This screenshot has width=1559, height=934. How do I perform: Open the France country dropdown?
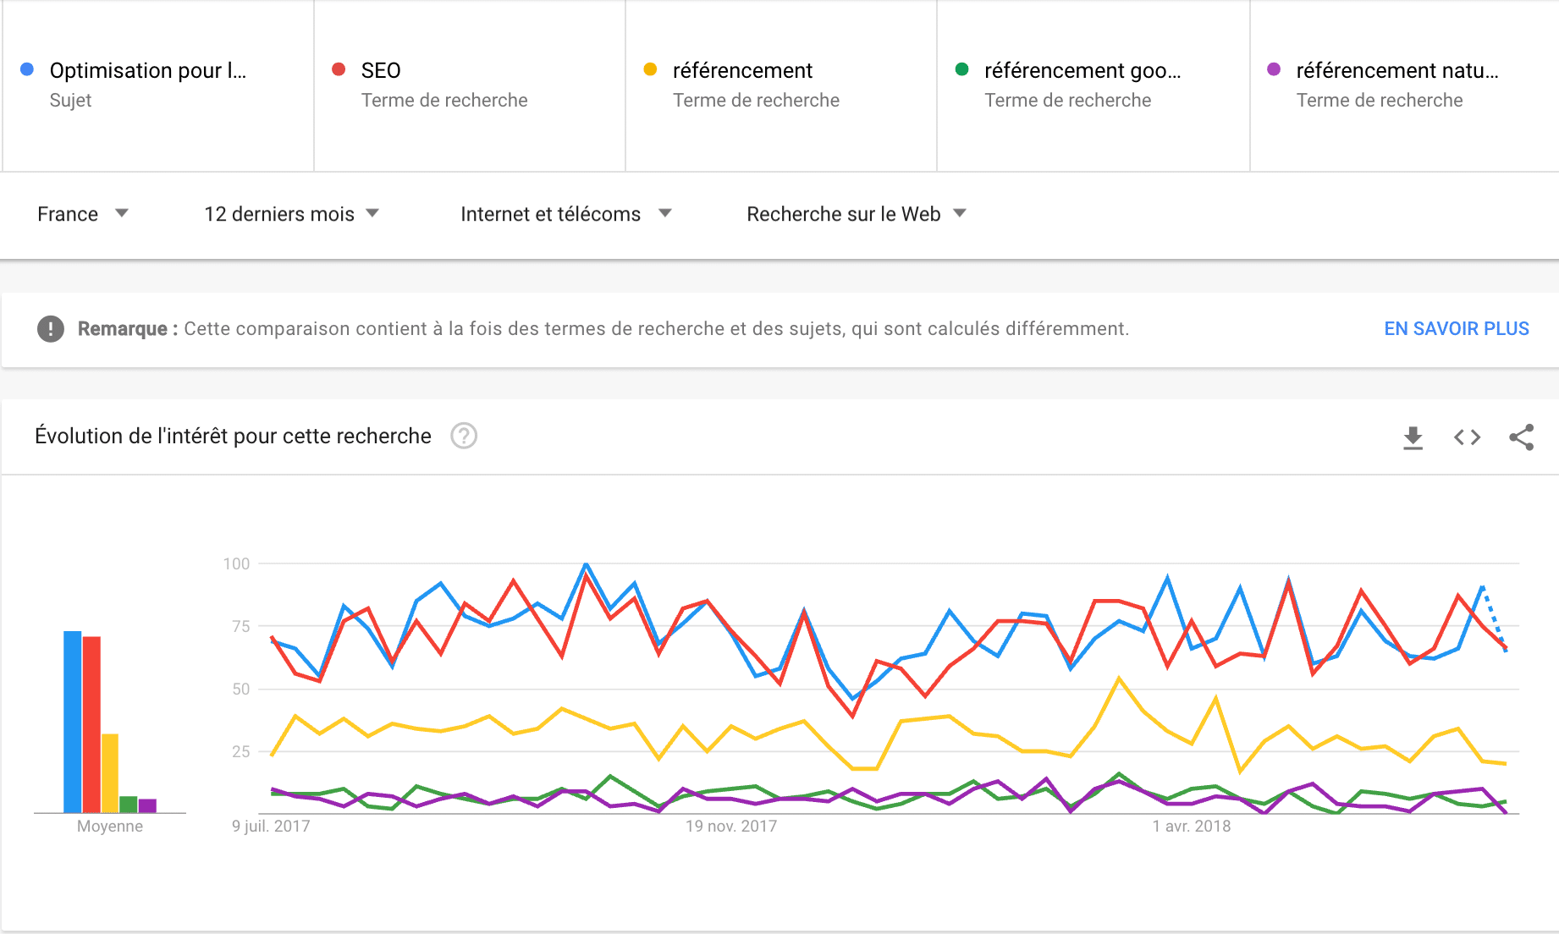pos(82,214)
